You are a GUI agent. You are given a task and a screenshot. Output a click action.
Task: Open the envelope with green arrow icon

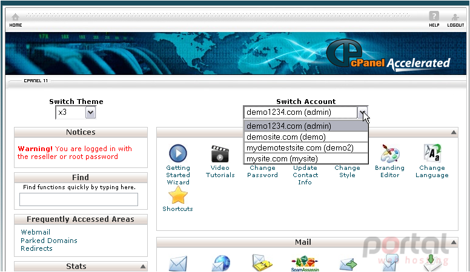tap(348, 264)
